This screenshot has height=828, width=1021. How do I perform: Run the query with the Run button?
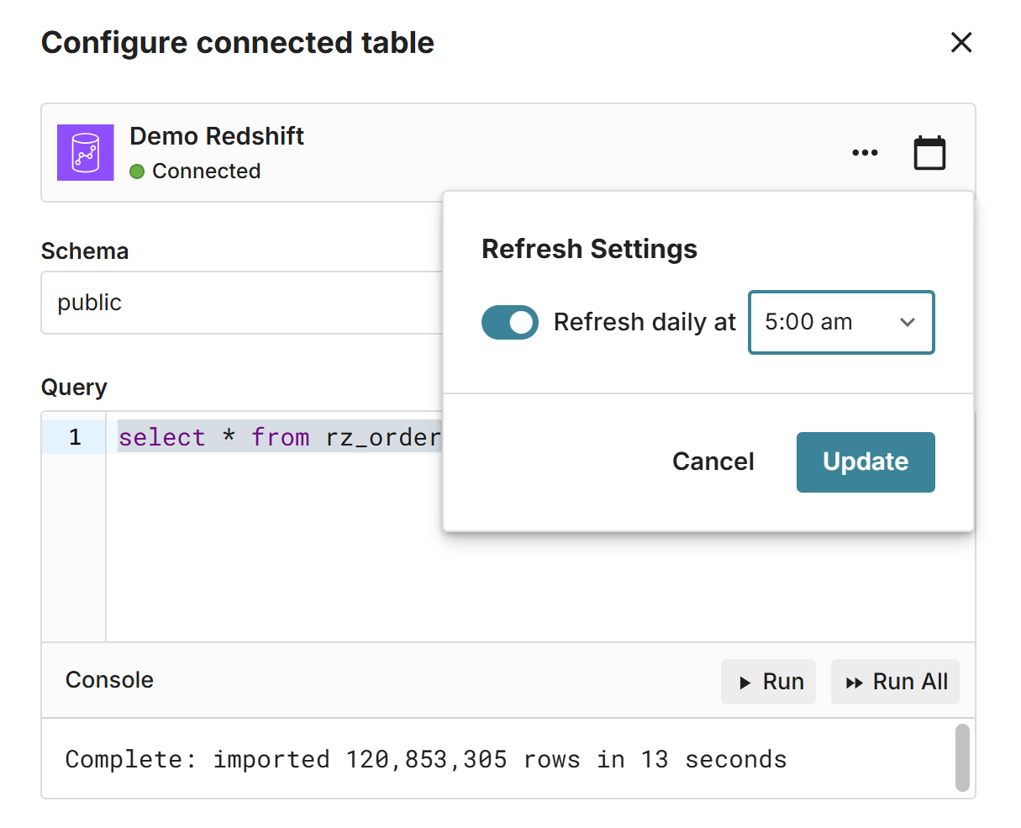pyautogui.click(x=769, y=682)
